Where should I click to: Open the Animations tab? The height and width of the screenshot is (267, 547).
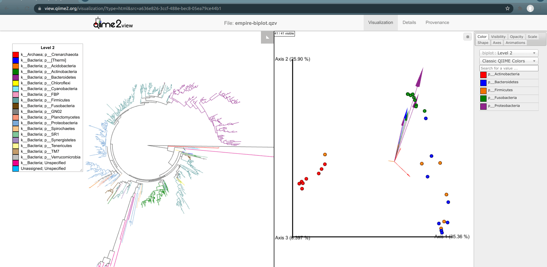(515, 43)
